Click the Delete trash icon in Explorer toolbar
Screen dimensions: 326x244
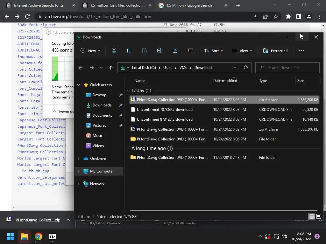tap(190, 51)
